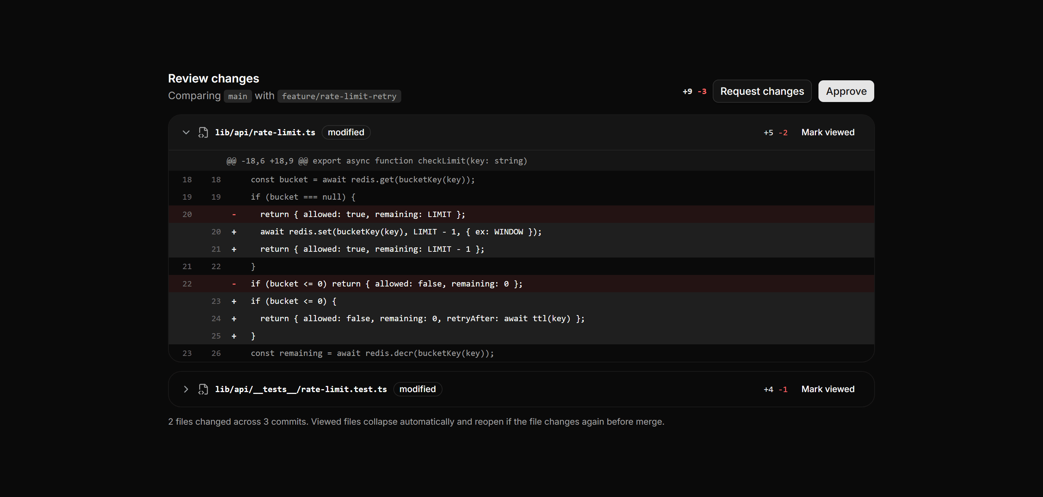The width and height of the screenshot is (1043, 497).
Task: Click the modified badge for rate-limit.test.ts
Action: (x=418, y=389)
